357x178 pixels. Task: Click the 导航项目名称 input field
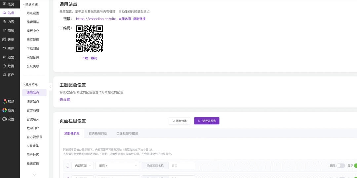181,165
